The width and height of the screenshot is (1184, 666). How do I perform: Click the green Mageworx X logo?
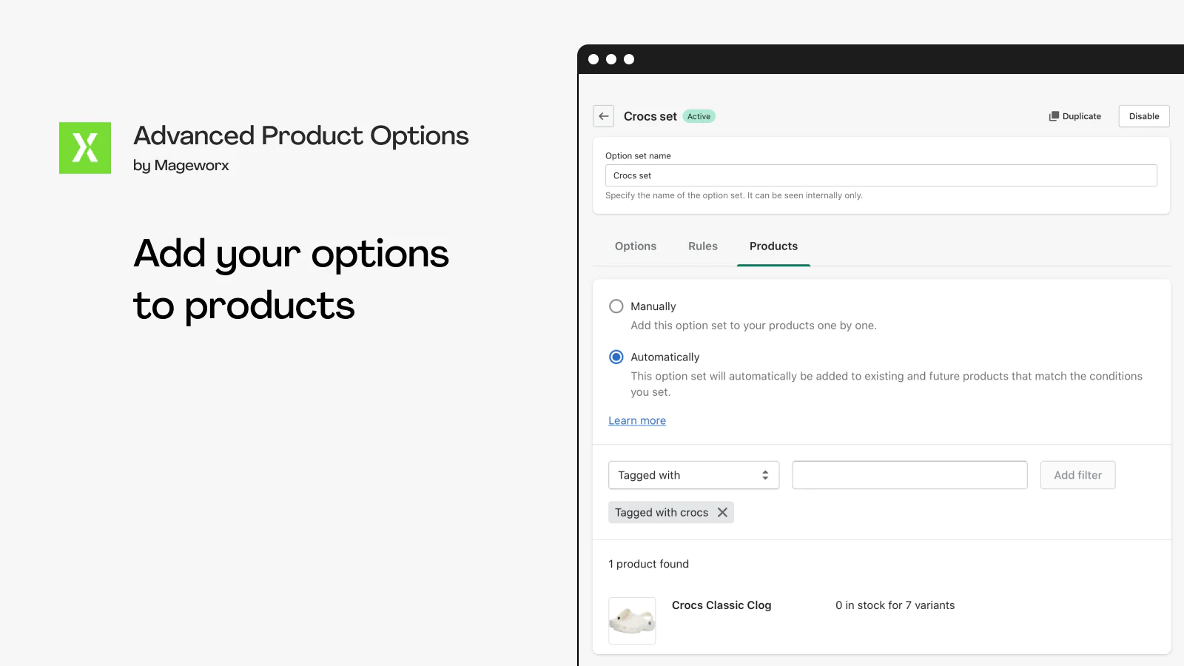[85, 148]
